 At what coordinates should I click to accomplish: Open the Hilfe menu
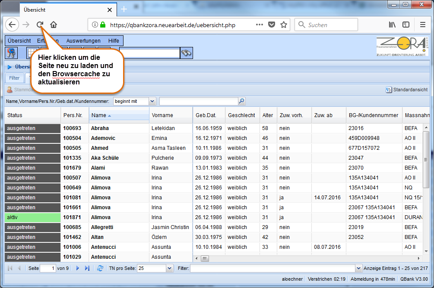(114, 41)
